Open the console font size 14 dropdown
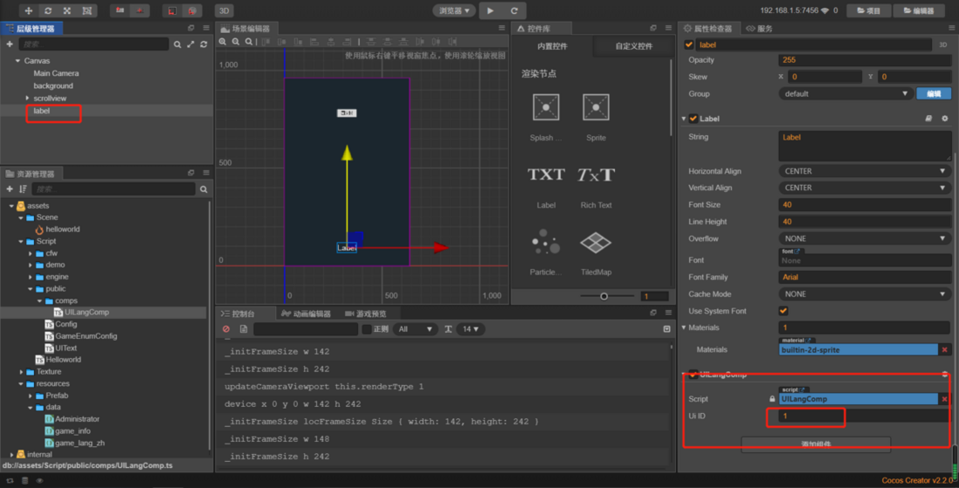Image resolution: width=959 pixels, height=488 pixels. coord(470,329)
